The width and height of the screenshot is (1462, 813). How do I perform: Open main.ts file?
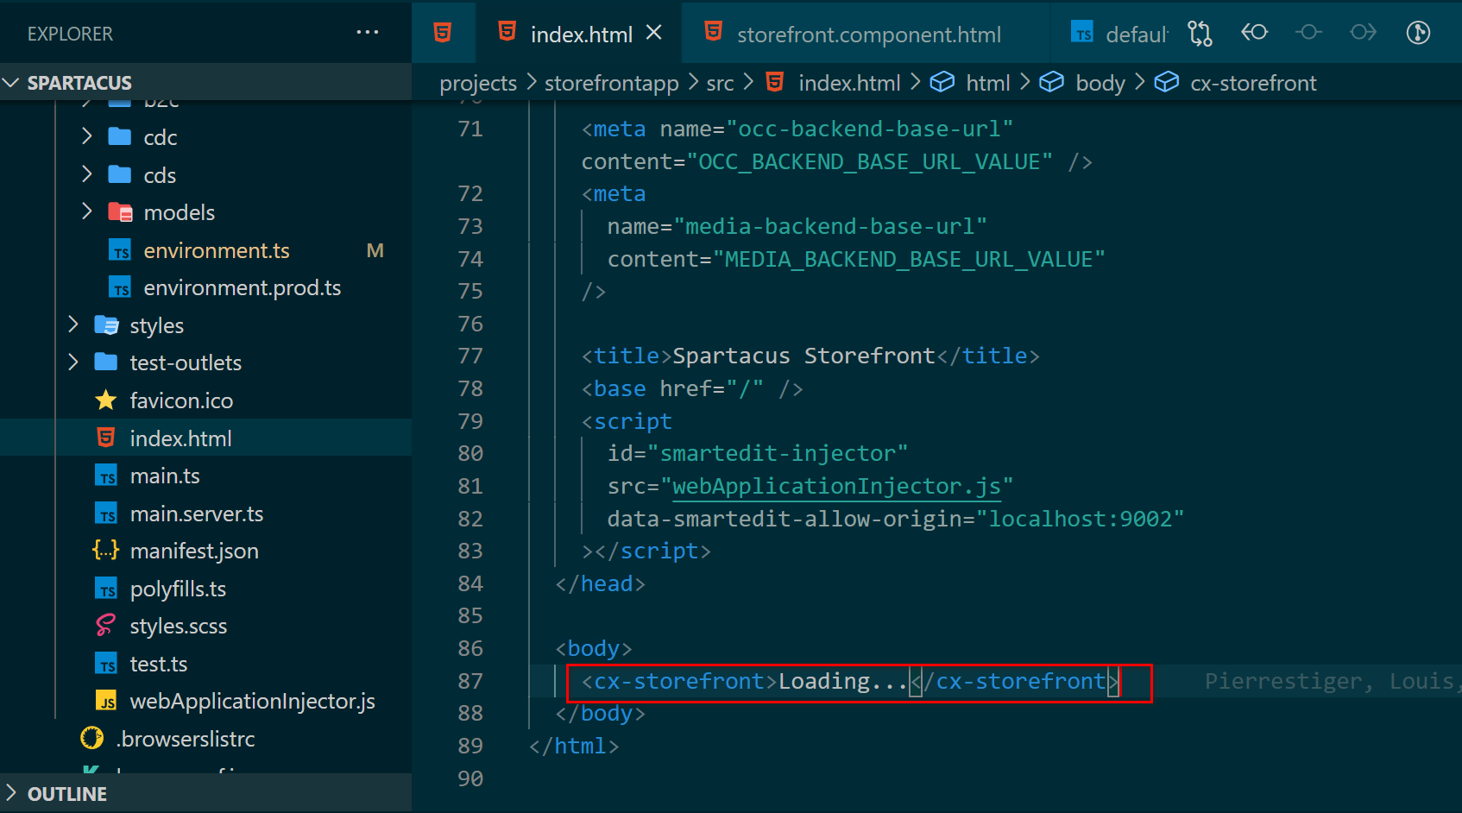click(x=165, y=476)
